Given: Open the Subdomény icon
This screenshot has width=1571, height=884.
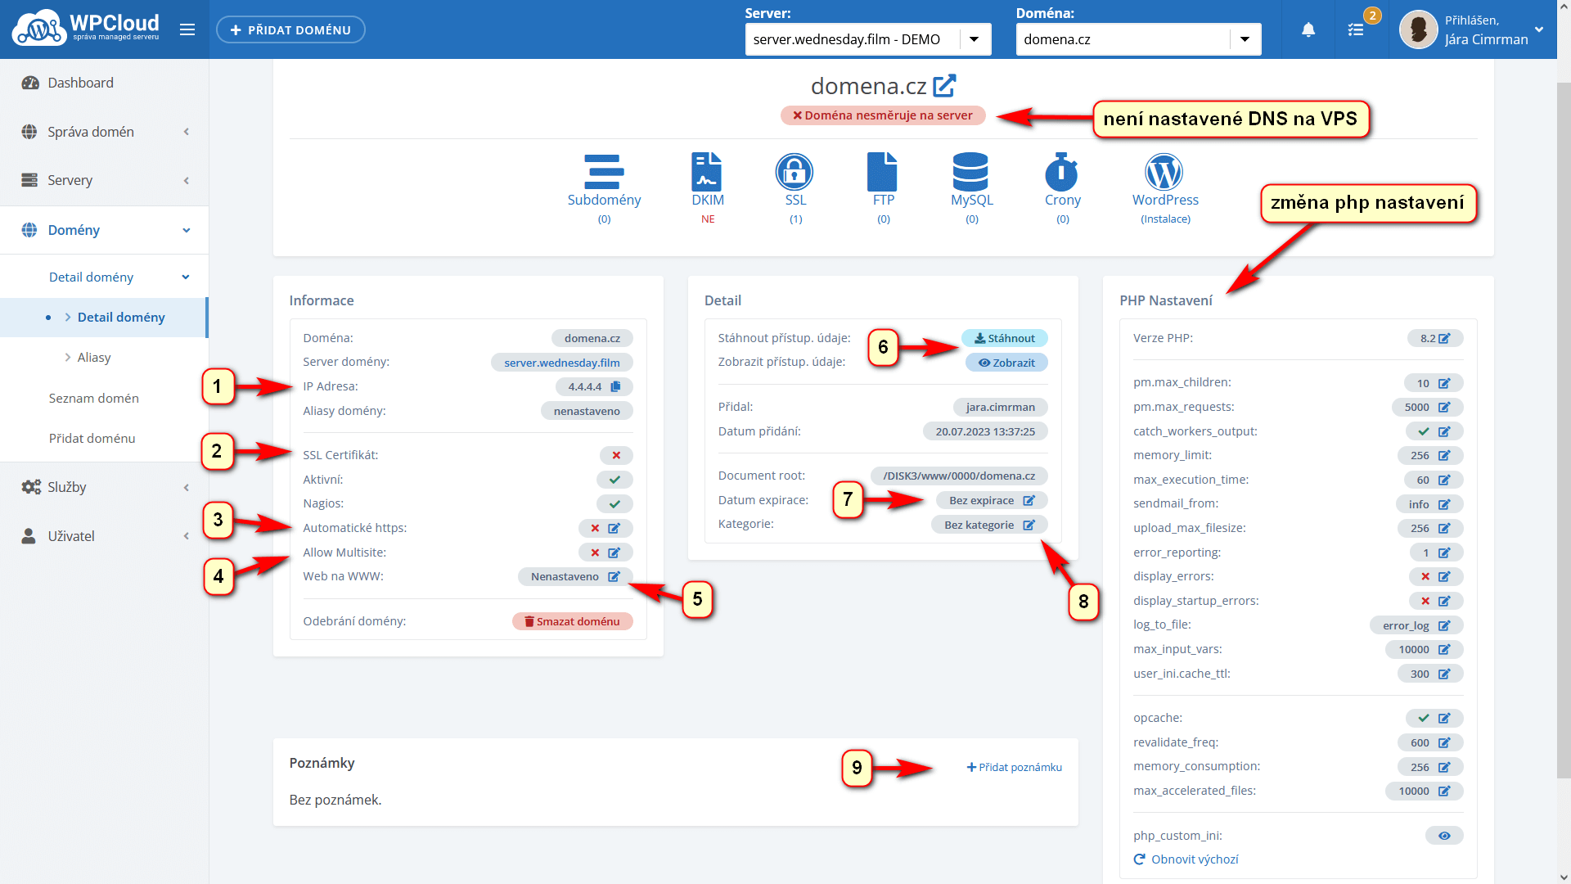Looking at the screenshot, I should pyautogui.click(x=604, y=173).
